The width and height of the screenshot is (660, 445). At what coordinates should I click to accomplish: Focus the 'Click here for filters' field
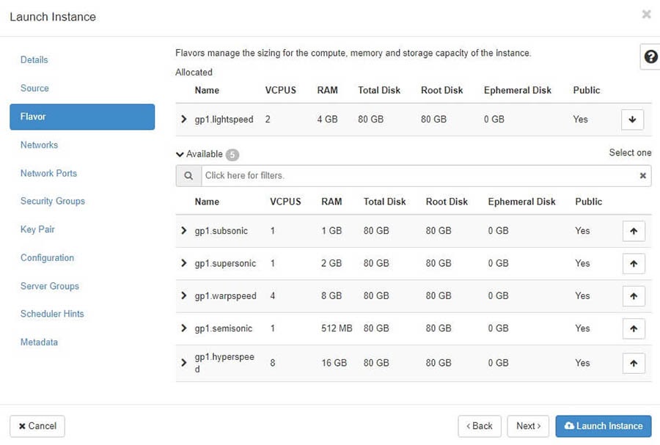click(x=418, y=176)
